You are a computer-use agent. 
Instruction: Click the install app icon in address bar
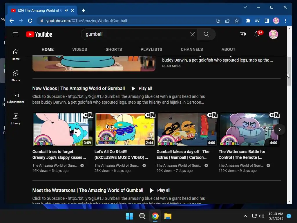click(x=218, y=21)
